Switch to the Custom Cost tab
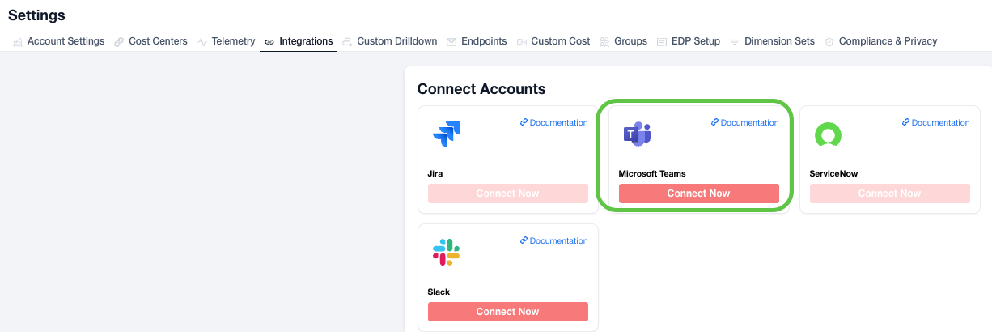 click(560, 41)
